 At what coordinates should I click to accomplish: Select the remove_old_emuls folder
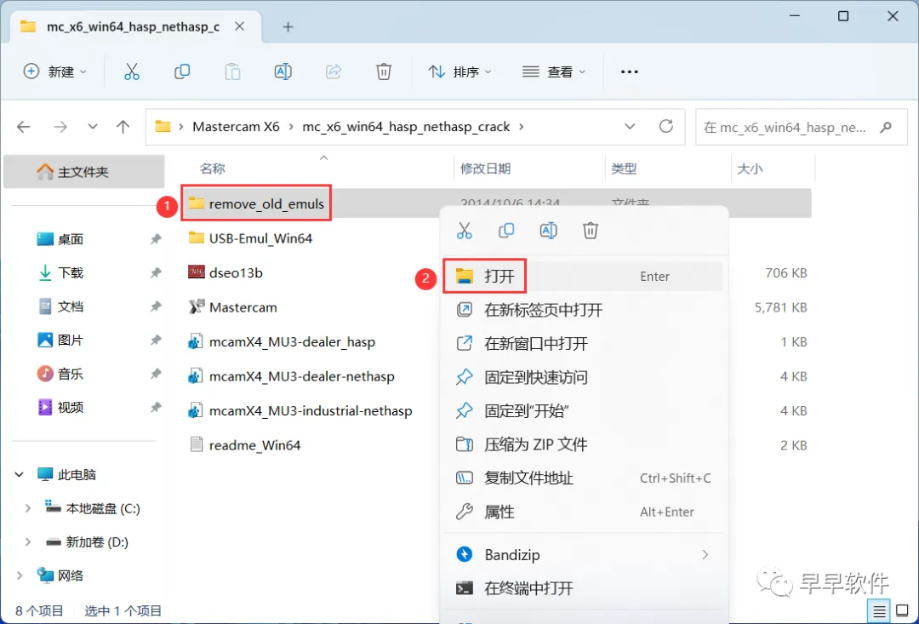click(257, 203)
